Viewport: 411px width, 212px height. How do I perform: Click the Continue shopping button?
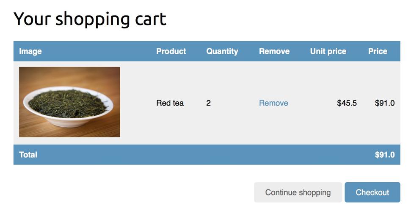pyautogui.click(x=298, y=192)
